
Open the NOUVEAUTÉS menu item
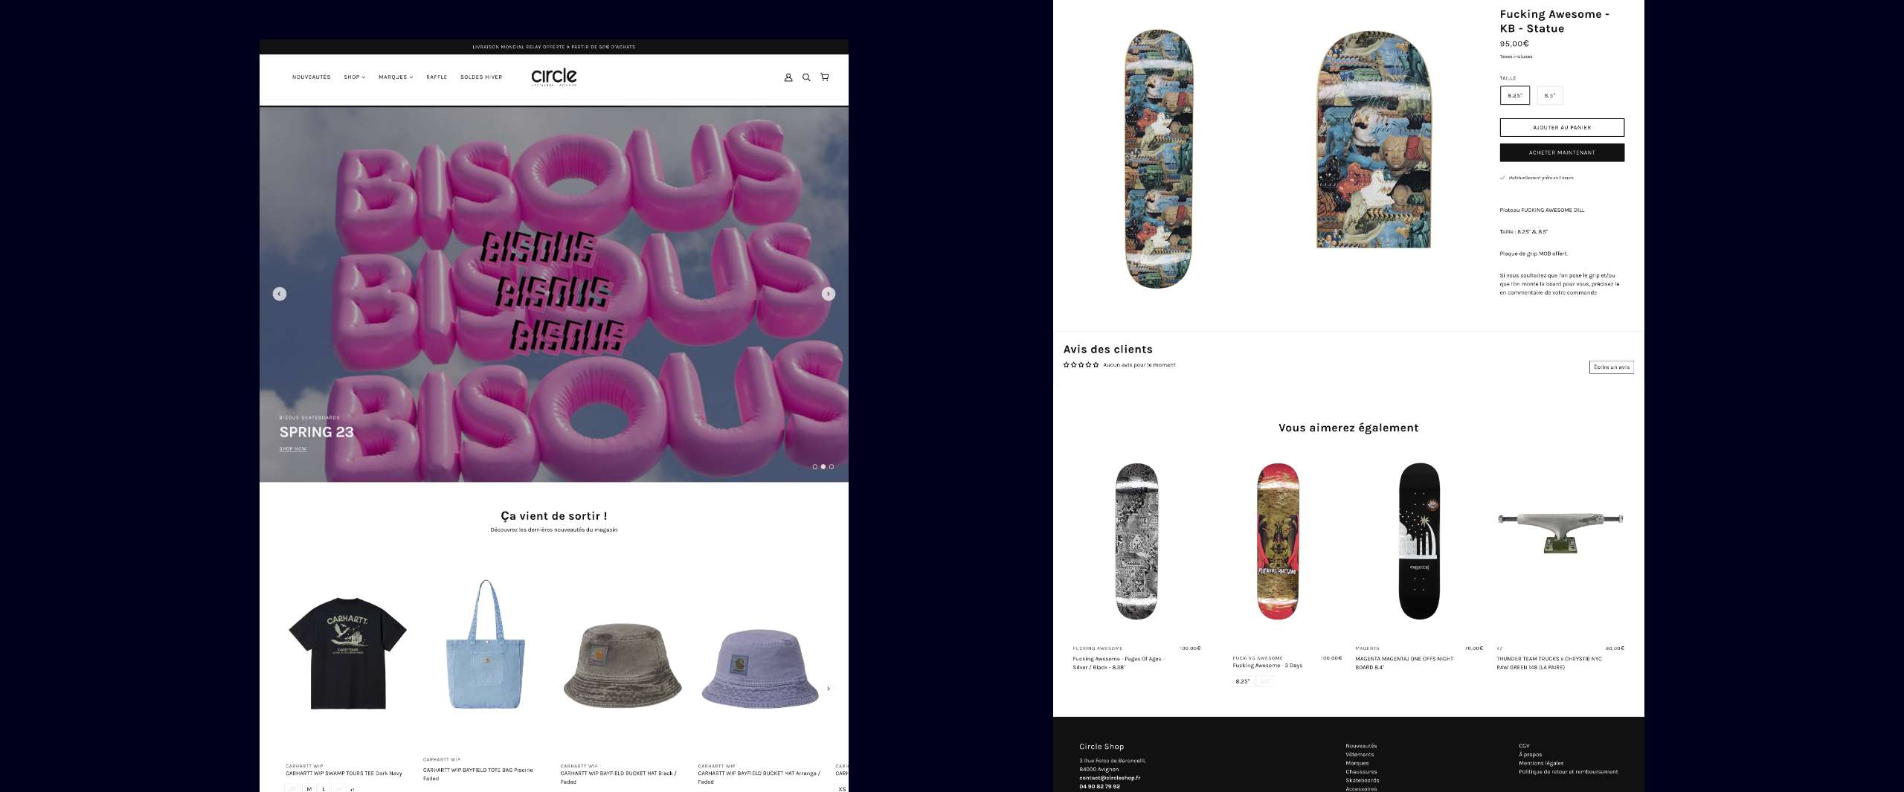tap(312, 77)
